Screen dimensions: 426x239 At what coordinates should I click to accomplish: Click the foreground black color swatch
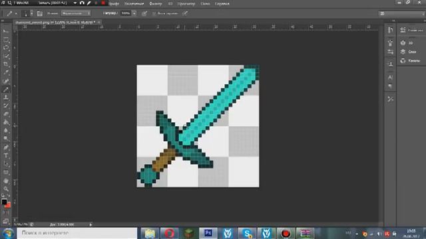(4, 202)
